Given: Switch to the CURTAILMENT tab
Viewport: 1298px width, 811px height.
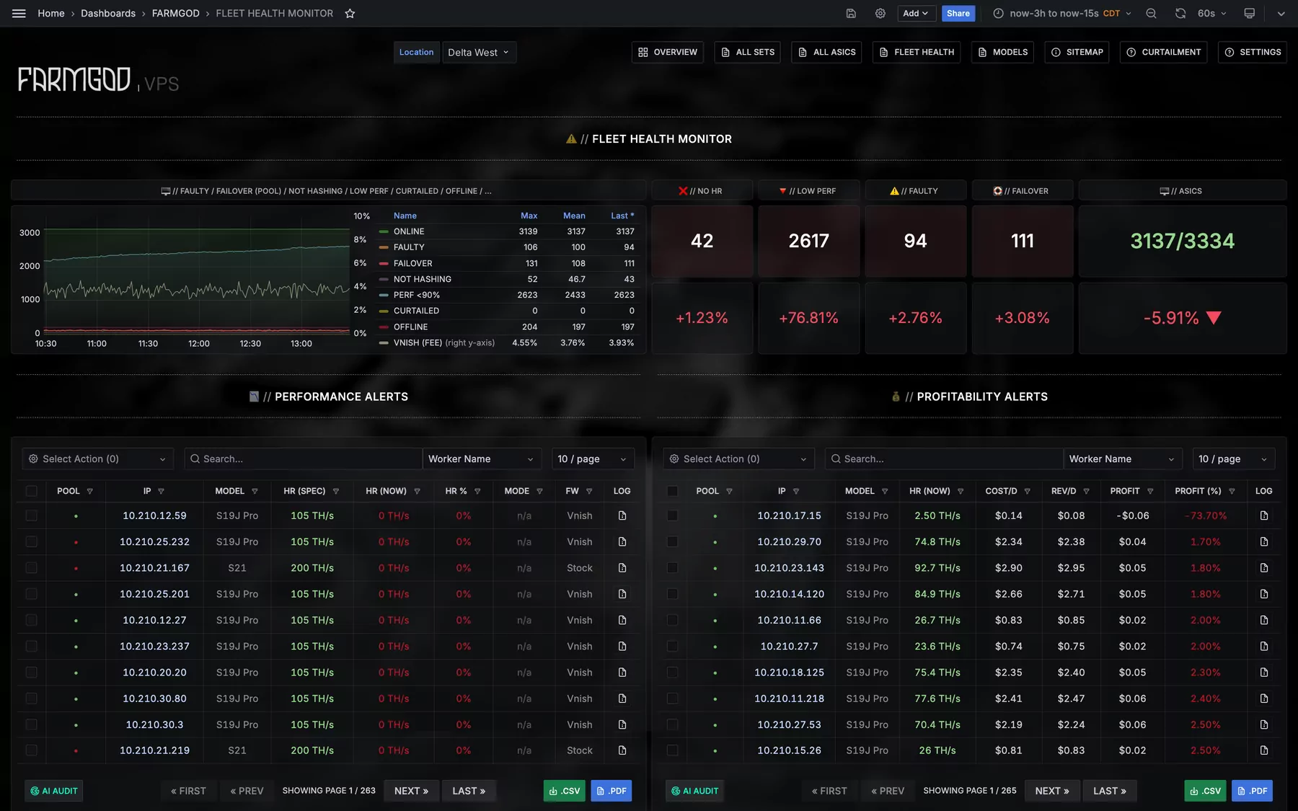Looking at the screenshot, I should click(x=1163, y=52).
